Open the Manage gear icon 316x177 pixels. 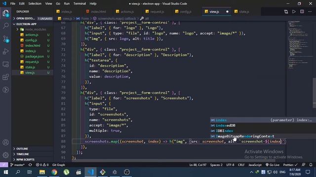click(5, 155)
